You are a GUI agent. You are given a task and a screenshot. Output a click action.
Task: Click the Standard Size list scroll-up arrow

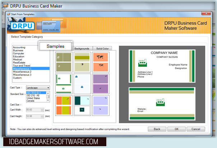click(x=48, y=93)
